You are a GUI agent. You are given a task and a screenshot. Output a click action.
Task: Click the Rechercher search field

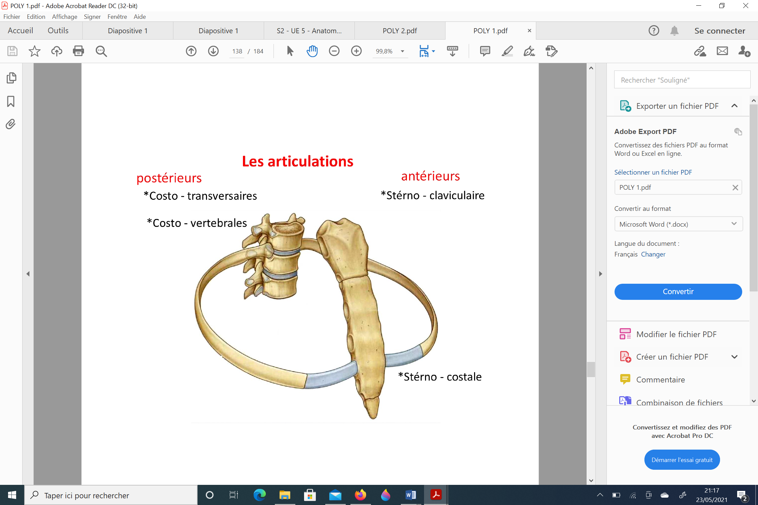[x=682, y=80]
